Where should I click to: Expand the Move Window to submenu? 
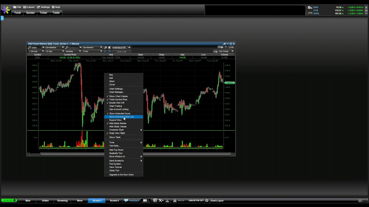(x=123, y=156)
